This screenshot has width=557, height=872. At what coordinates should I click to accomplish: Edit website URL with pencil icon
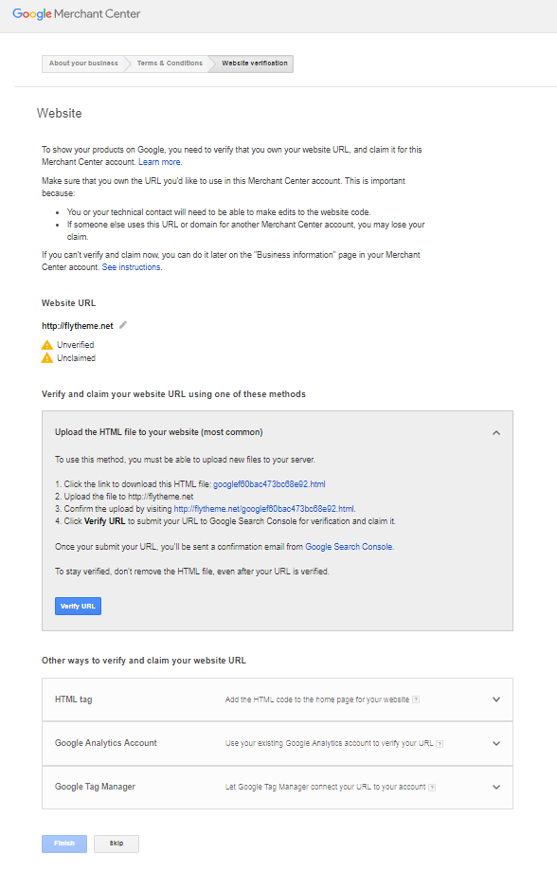[123, 325]
